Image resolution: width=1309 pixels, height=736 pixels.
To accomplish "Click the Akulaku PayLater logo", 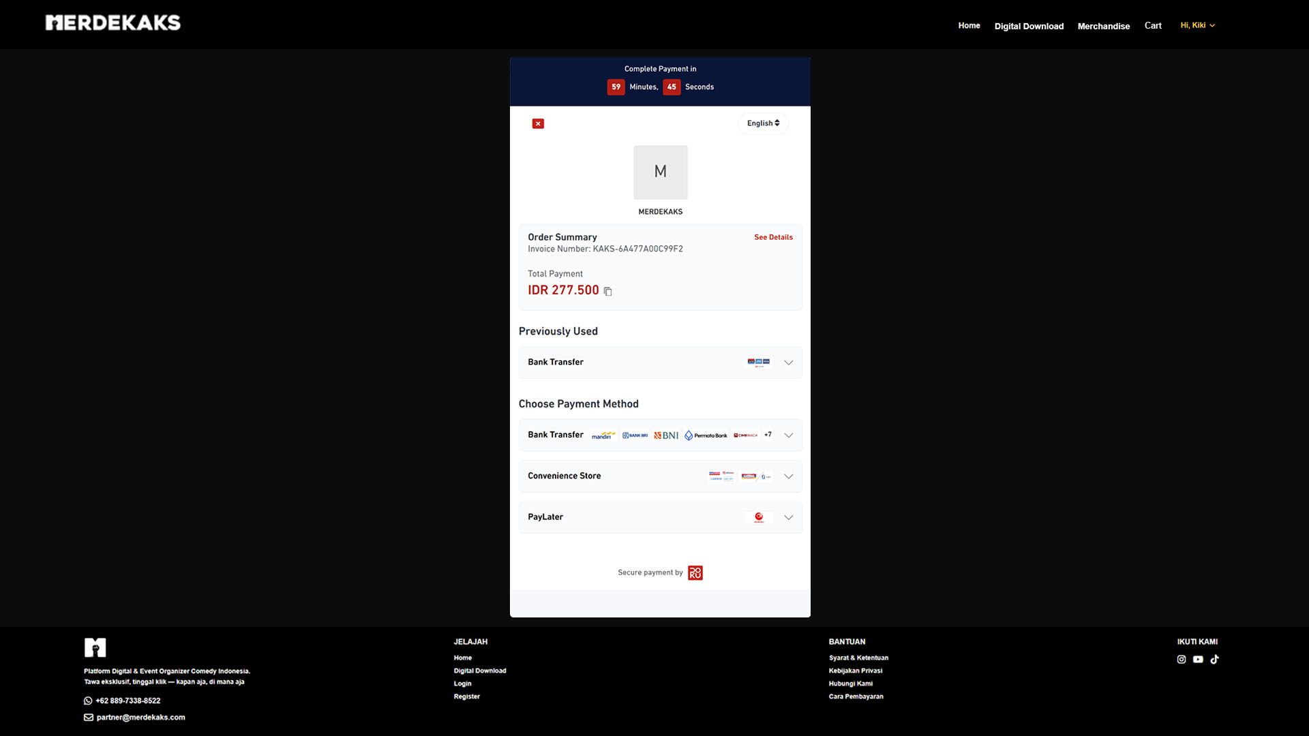I will coord(759,517).
